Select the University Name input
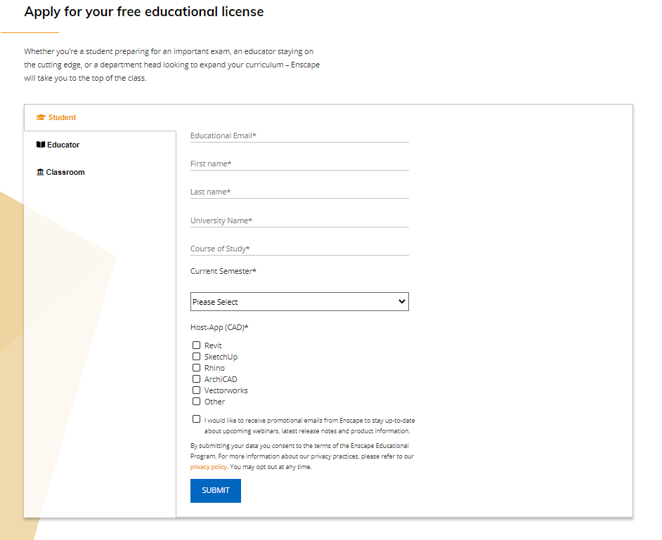This screenshot has width=662, height=540. pos(299,220)
